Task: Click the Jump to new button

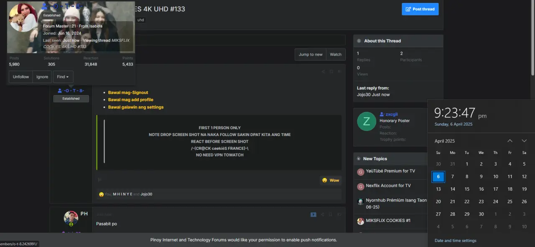Action: pyautogui.click(x=311, y=54)
